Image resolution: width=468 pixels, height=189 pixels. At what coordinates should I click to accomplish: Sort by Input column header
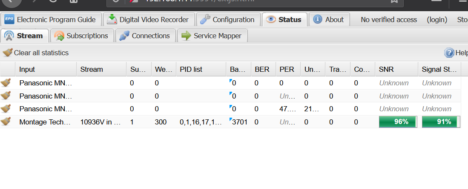[27, 69]
